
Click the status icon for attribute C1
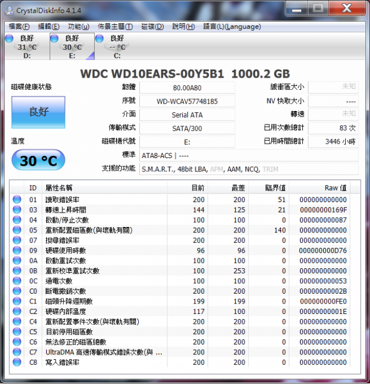pyautogui.click(x=17, y=301)
